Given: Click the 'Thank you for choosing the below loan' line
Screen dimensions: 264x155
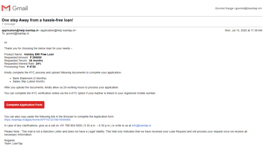Looking at the screenshot, I should pyautogui.click(x=38, y=48).
